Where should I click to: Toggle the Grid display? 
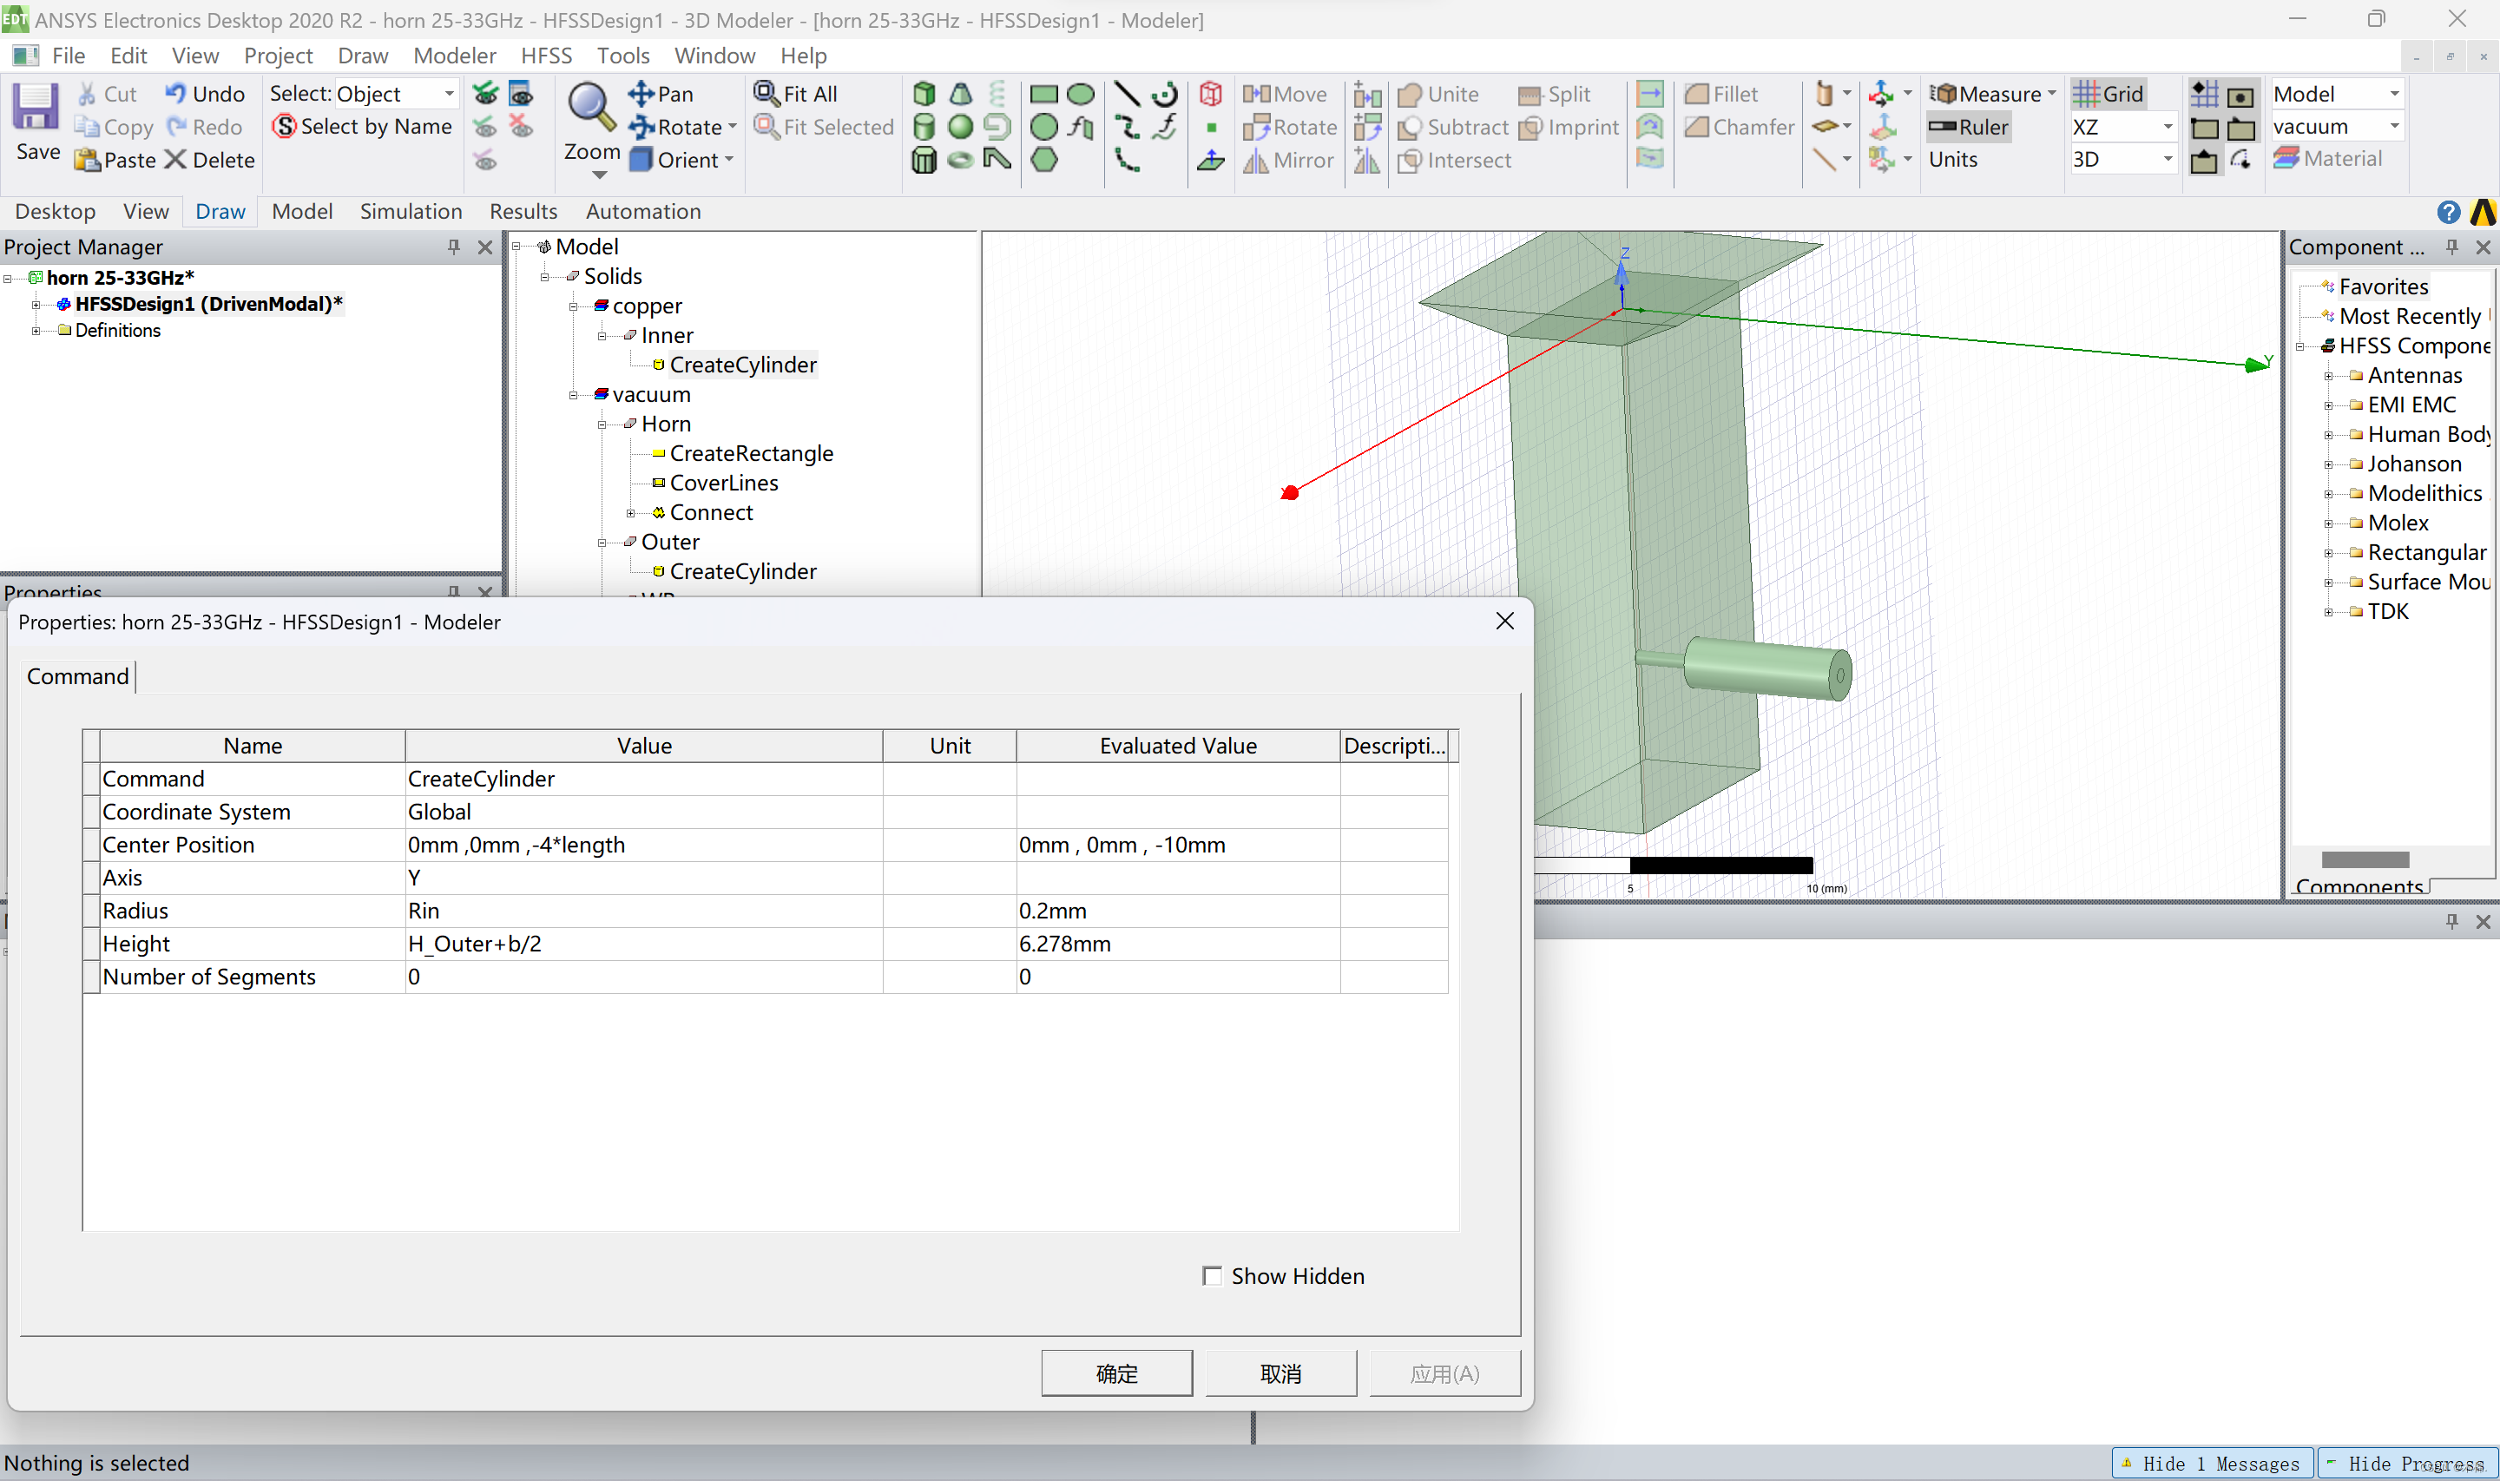coord(2108,94)
